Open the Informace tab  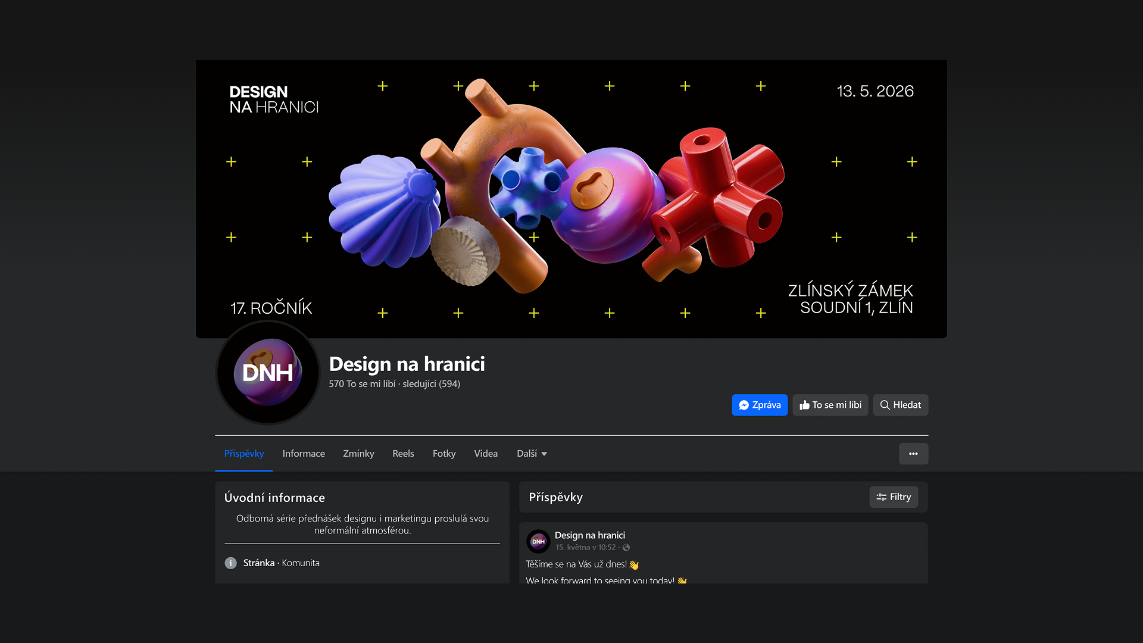pos(304,454)
